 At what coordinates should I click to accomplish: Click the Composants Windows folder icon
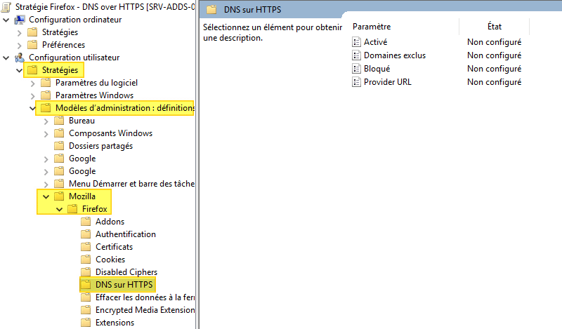coord(59,133)
